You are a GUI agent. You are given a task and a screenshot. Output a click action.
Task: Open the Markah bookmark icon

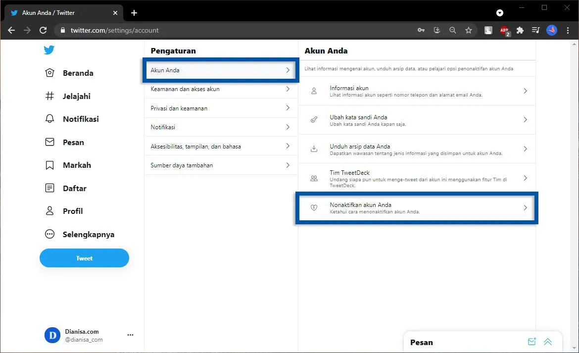(x=49, y=165)
